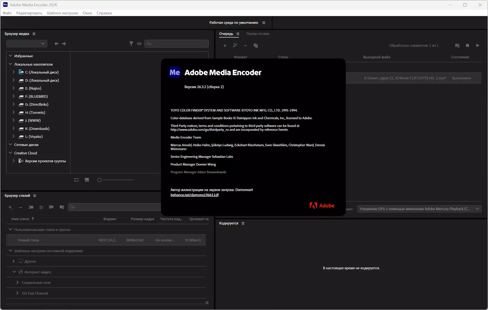Open the Очередь panel menu icon

click(238, 34)
